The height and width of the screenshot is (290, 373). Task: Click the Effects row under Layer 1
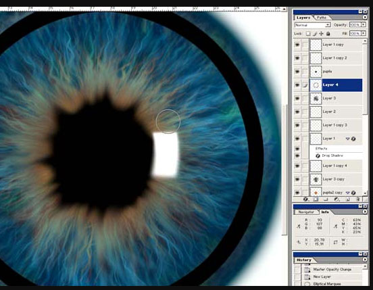pos(336,149)
